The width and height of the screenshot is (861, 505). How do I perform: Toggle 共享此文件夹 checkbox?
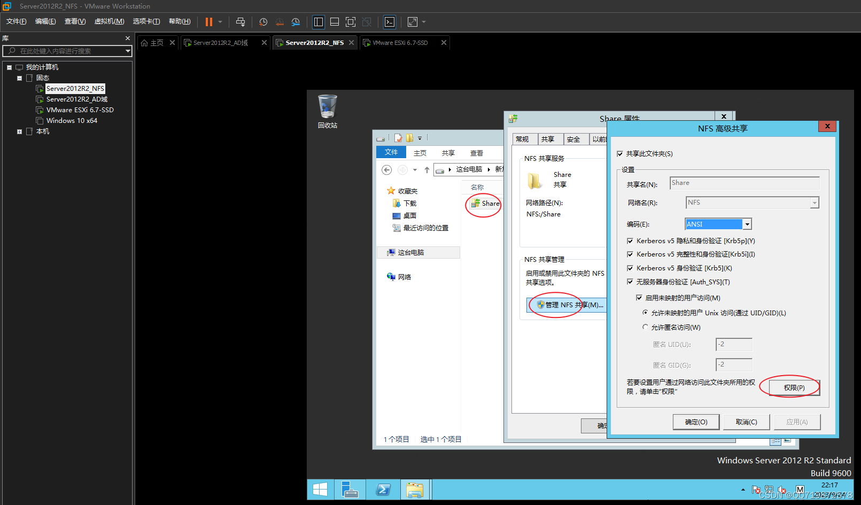pyautogui.click(x=620, y=154)
